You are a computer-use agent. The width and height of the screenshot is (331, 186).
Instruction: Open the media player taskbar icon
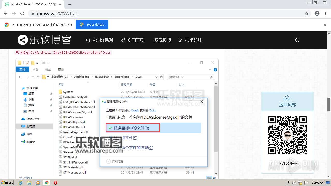coord(38,183)
